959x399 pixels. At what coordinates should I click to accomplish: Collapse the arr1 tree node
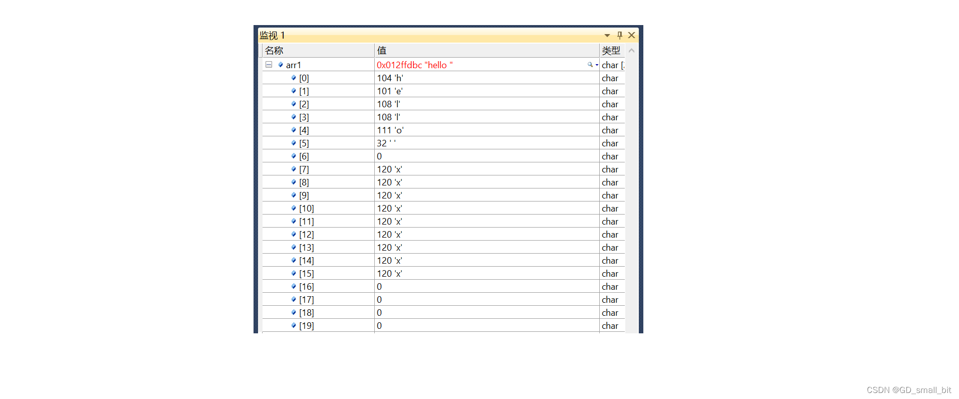pos(269,65)
